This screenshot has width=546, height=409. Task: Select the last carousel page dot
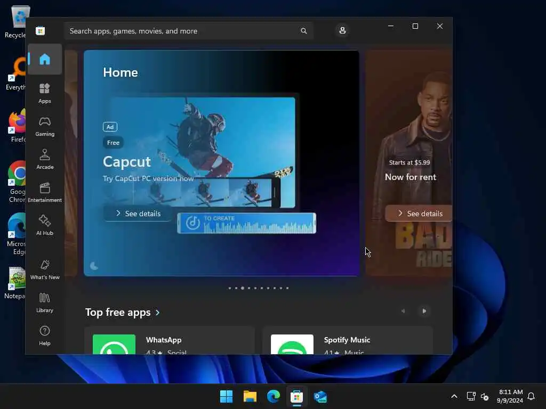point(287,288)
